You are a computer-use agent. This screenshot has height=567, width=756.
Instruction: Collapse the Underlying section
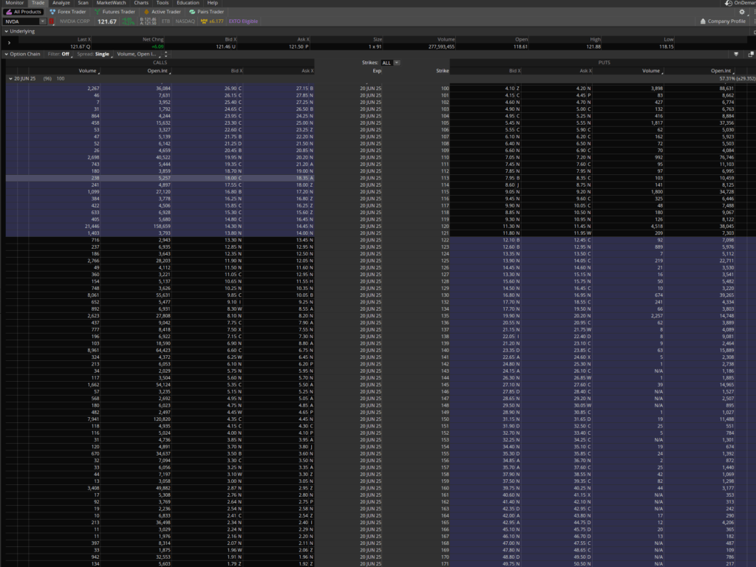pyautogui.click(x=6, y=32)
